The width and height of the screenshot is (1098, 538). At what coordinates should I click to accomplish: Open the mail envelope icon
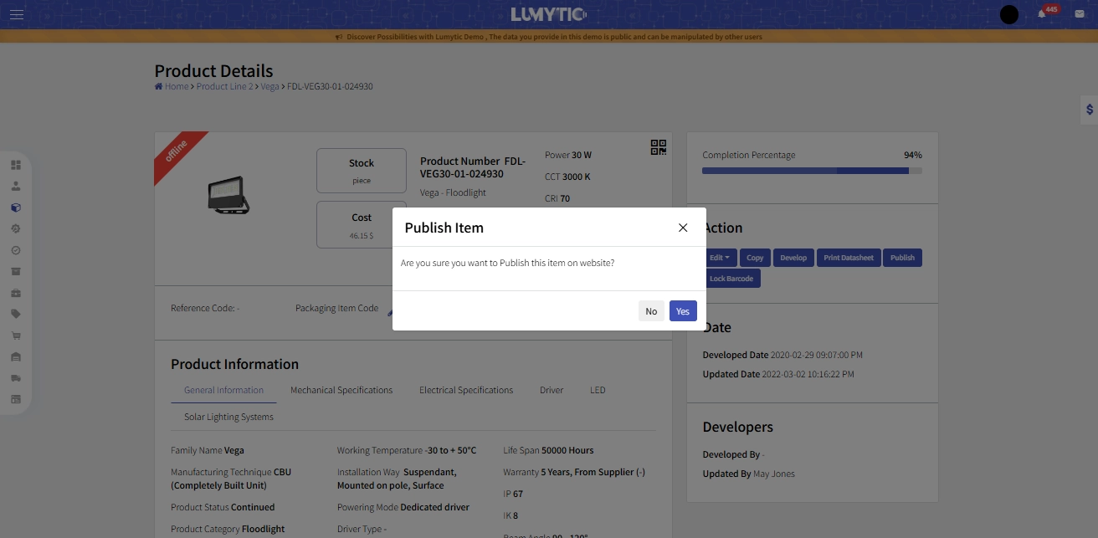[1080, 14]
